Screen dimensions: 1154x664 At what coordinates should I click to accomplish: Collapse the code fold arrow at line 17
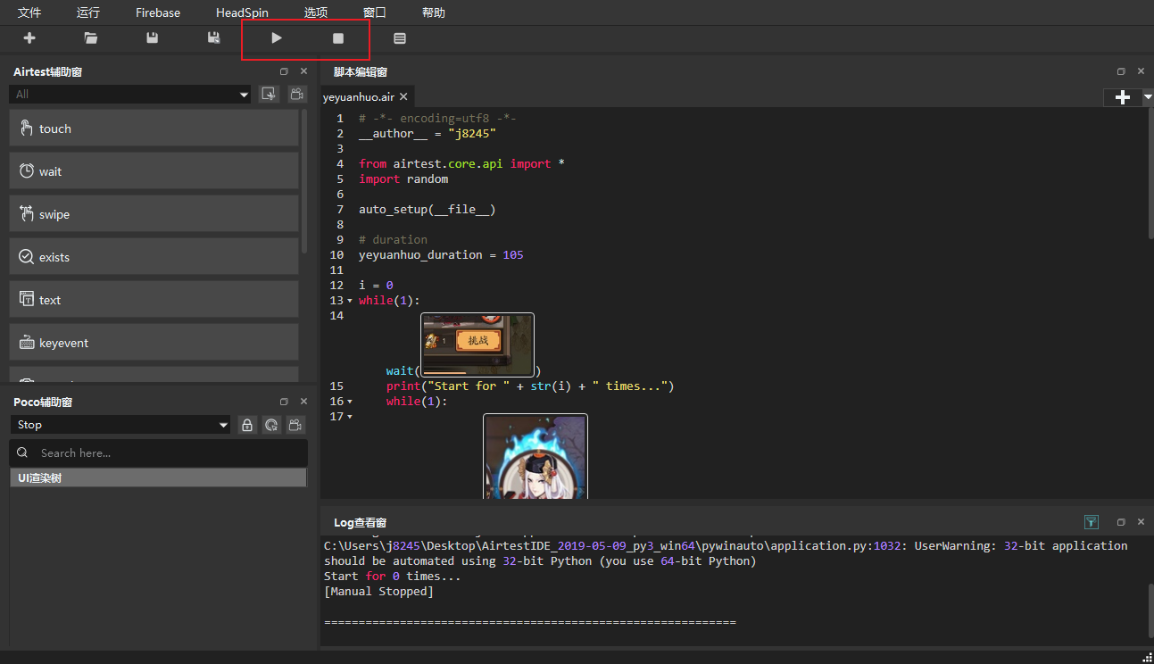click(350, 417)
